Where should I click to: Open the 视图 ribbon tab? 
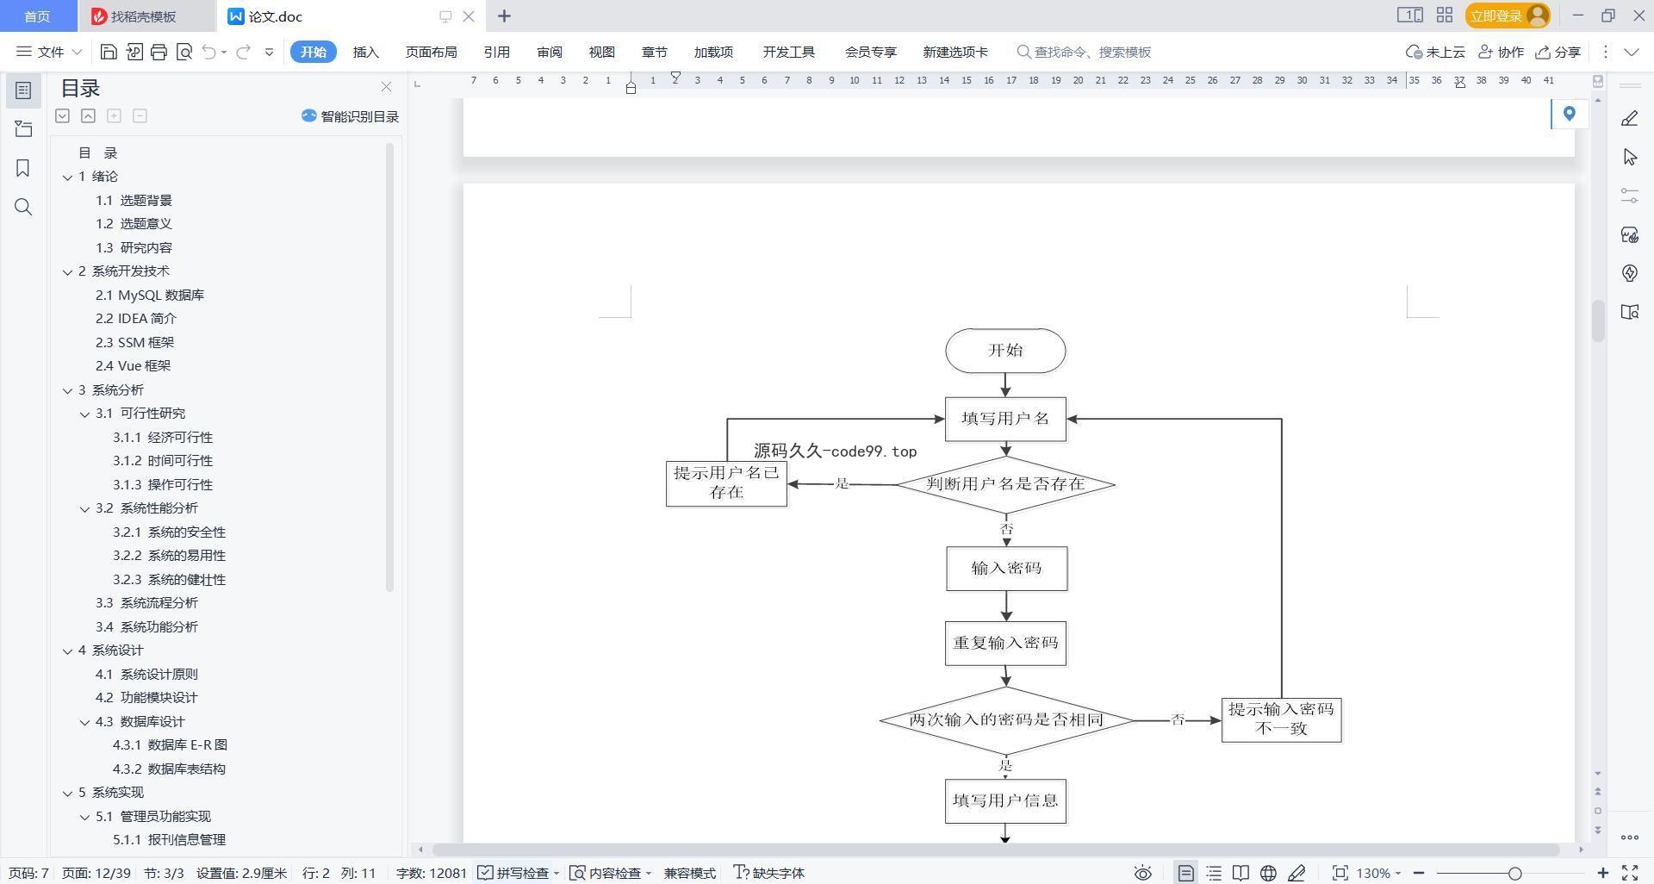coord(602,52)
